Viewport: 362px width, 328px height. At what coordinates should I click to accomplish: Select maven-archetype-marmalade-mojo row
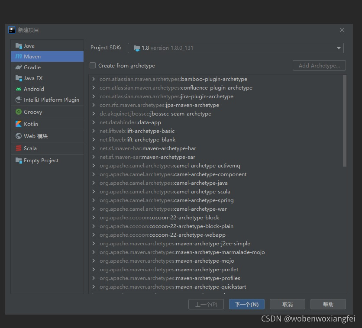pyautogui.click(x=216, y=252)
